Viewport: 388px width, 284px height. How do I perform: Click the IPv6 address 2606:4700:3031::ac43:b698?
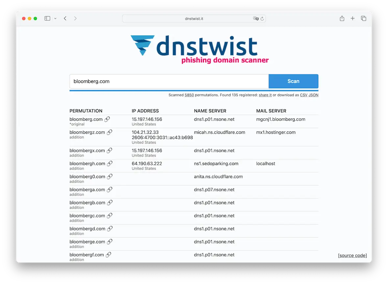(162, 137)
